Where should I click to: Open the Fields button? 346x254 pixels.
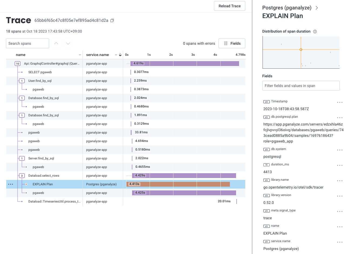pyautogui.click(x=232, y=43)
